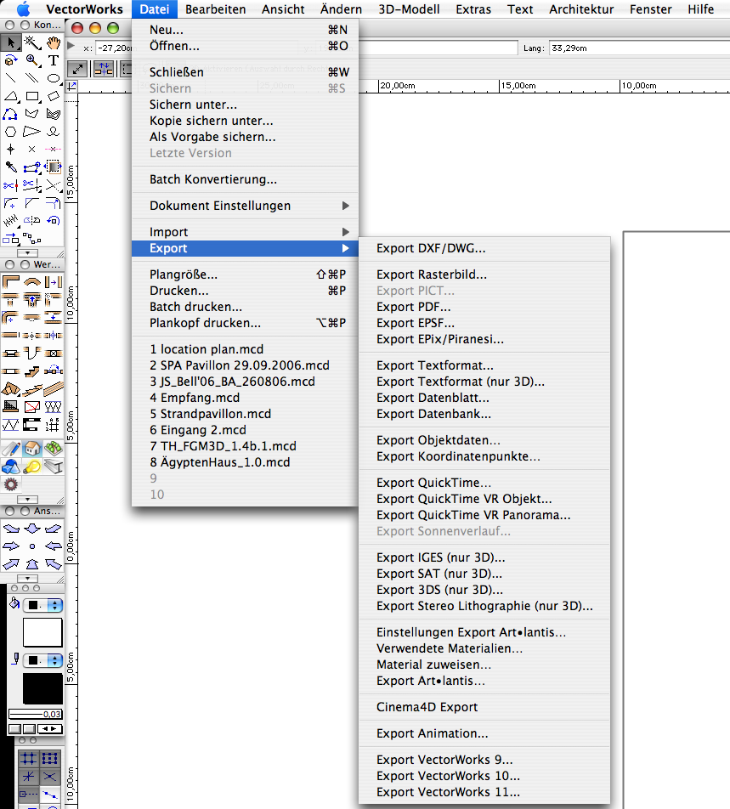Screen dimensions: 730x809
Task: Select the round wall tool
Action: [x=32, y=282]
